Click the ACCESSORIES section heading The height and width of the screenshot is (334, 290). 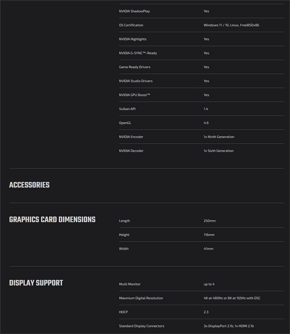tap(29, 185)
